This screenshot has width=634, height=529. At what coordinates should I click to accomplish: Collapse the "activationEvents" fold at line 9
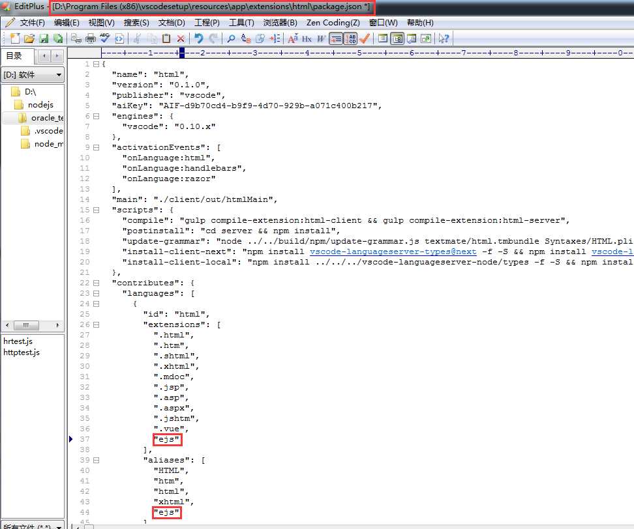[97, 147]
